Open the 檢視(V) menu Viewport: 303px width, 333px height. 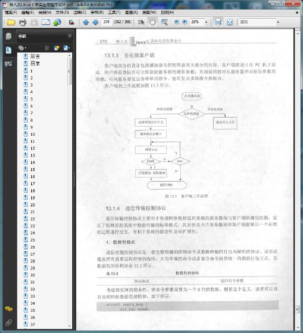44,13
